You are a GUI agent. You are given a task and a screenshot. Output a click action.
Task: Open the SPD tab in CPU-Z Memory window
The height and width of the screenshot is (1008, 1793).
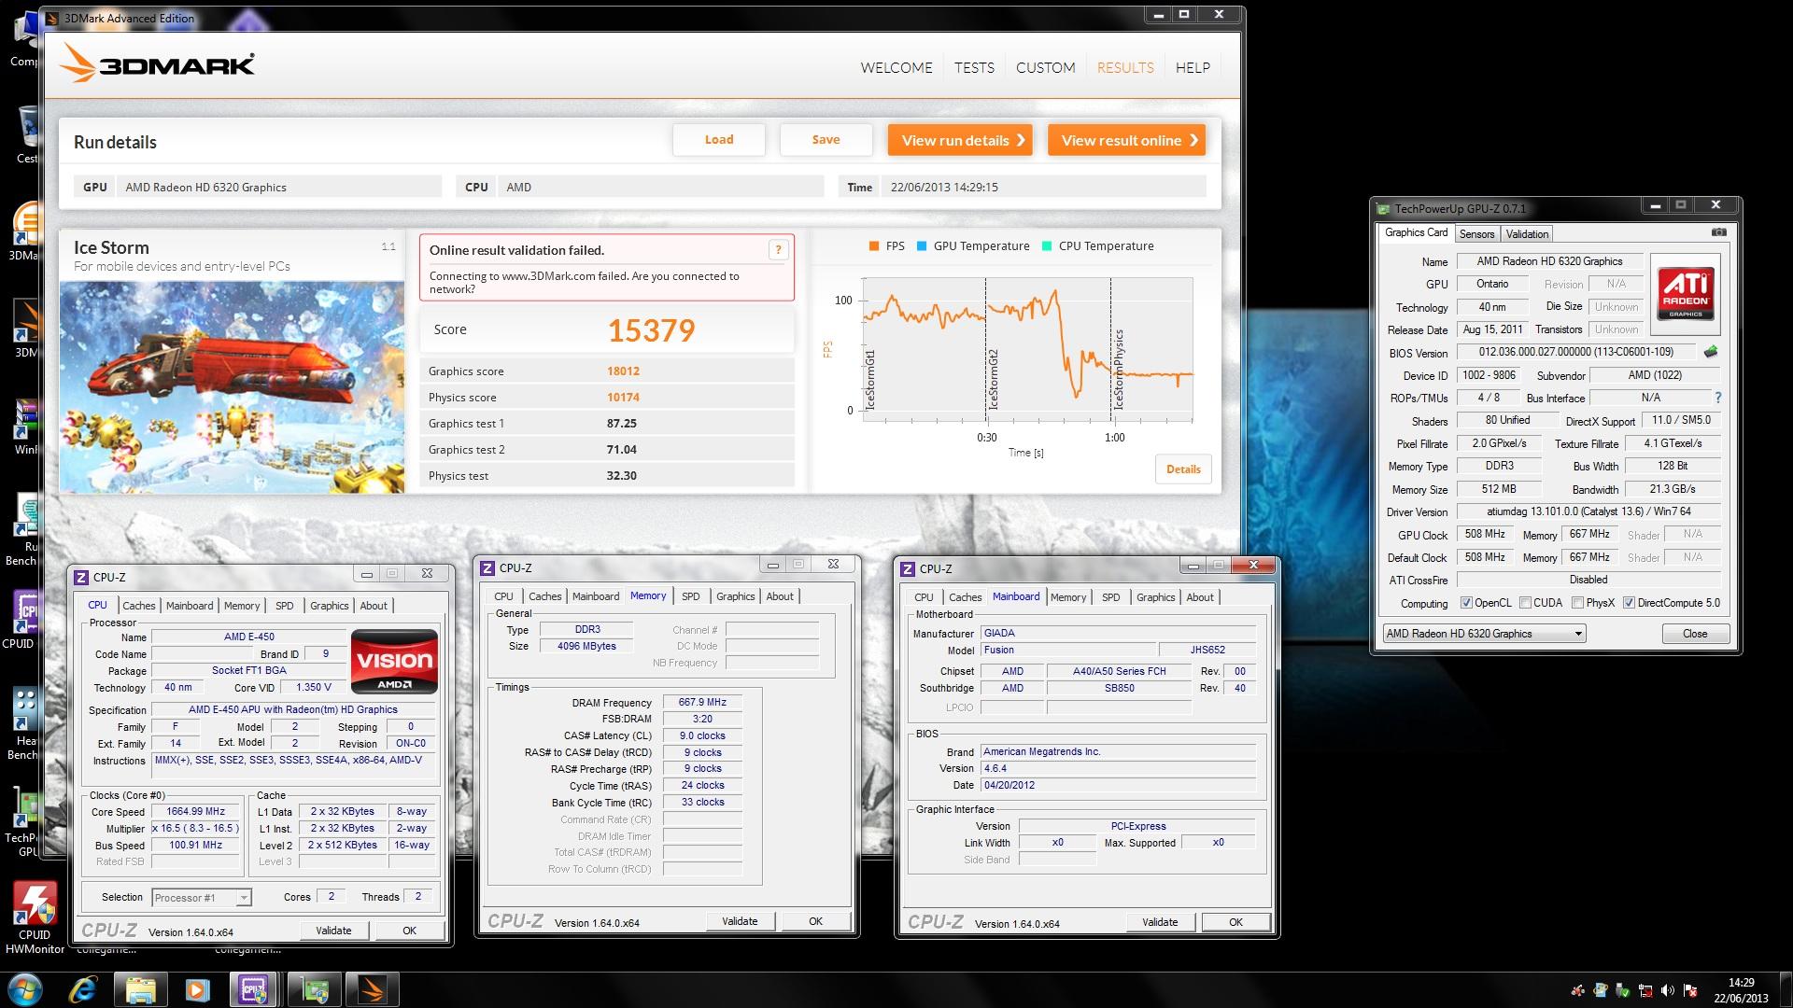(x=690, y=596)
